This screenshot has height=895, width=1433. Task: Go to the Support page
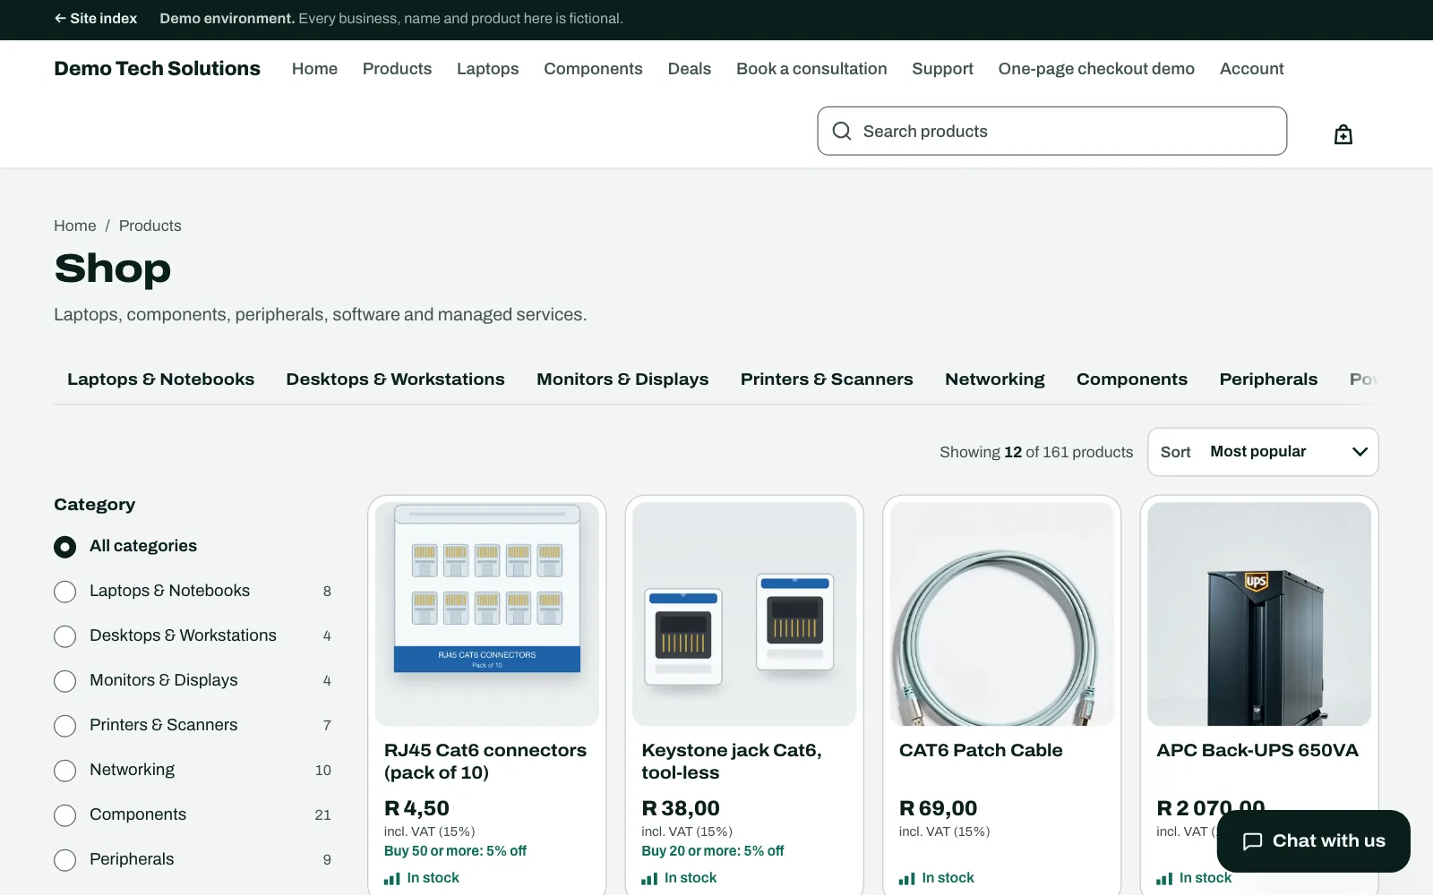tap(942, 69)
